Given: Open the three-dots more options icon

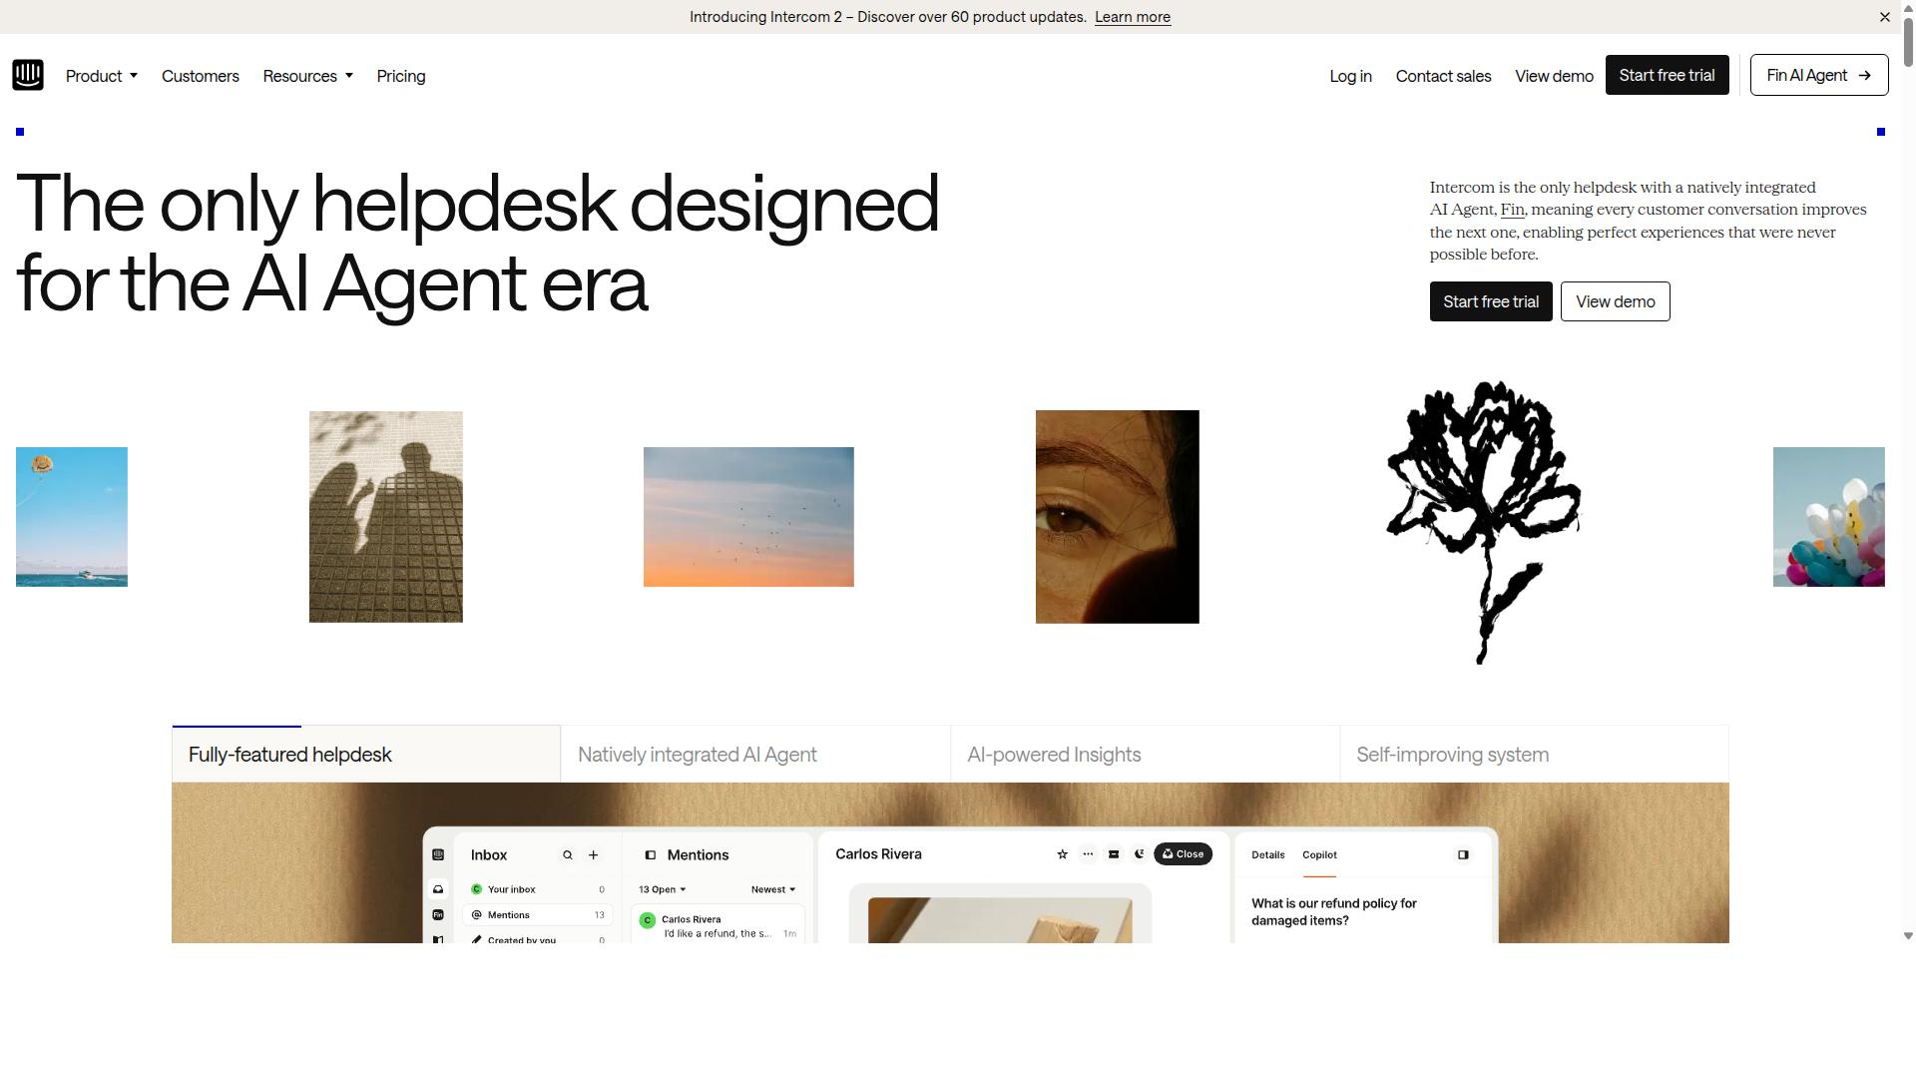Looking at the screenshot, I should pyautogui.click(x=1088, y=854).
